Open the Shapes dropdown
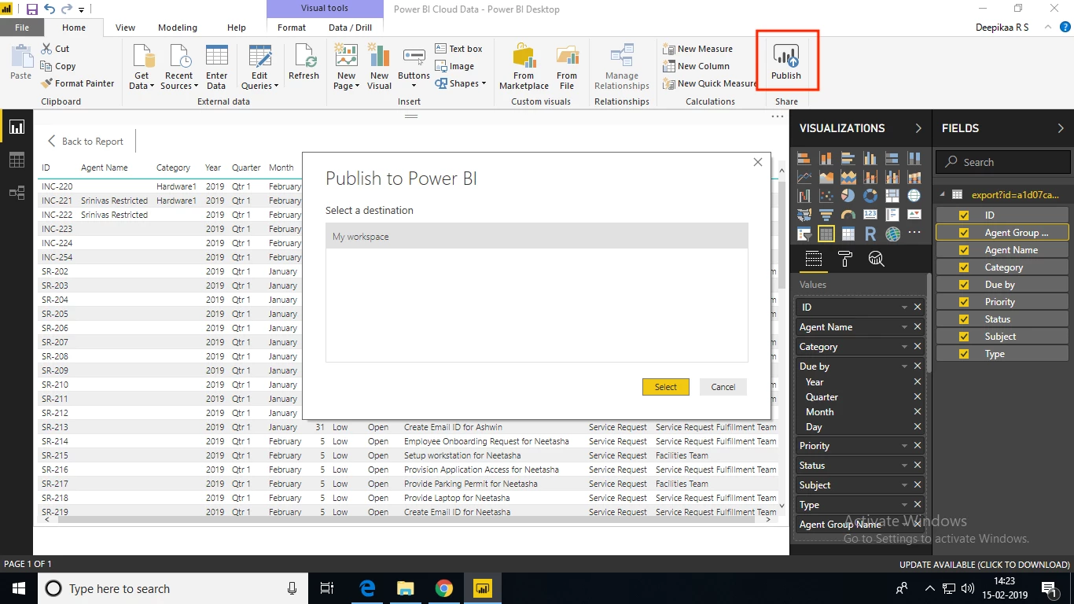This screenshot has height=604, width=1074. pyautogui.click(x=484, y=83)
